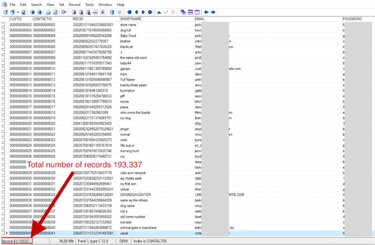This screenshot has width=375, height=245.
Task: Click the RECID column header
Action: [x=96, y=19]
